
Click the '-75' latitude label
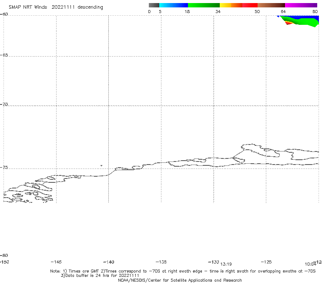pos(4,168)
